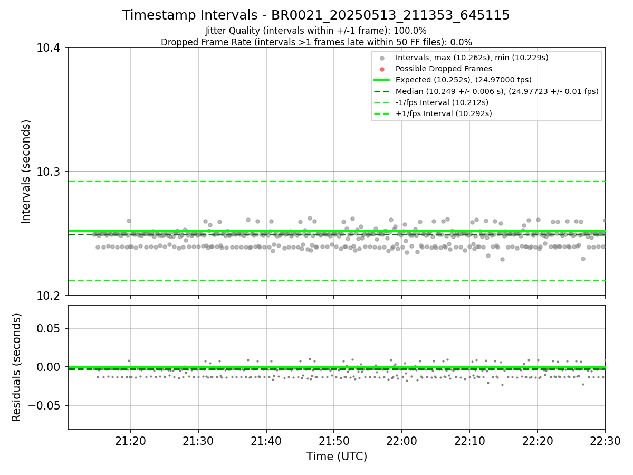This screenshot has width=633, height=475.
Task: Click legend entry "Expected (10.252s), (24.97000 fps)"
Action: click(x=463, y=80)
